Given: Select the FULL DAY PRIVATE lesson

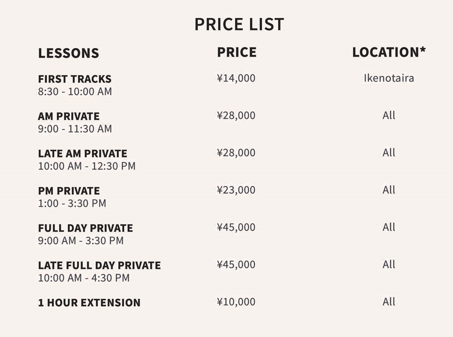Looking at the screenshot, I should [x=85, y=228].
